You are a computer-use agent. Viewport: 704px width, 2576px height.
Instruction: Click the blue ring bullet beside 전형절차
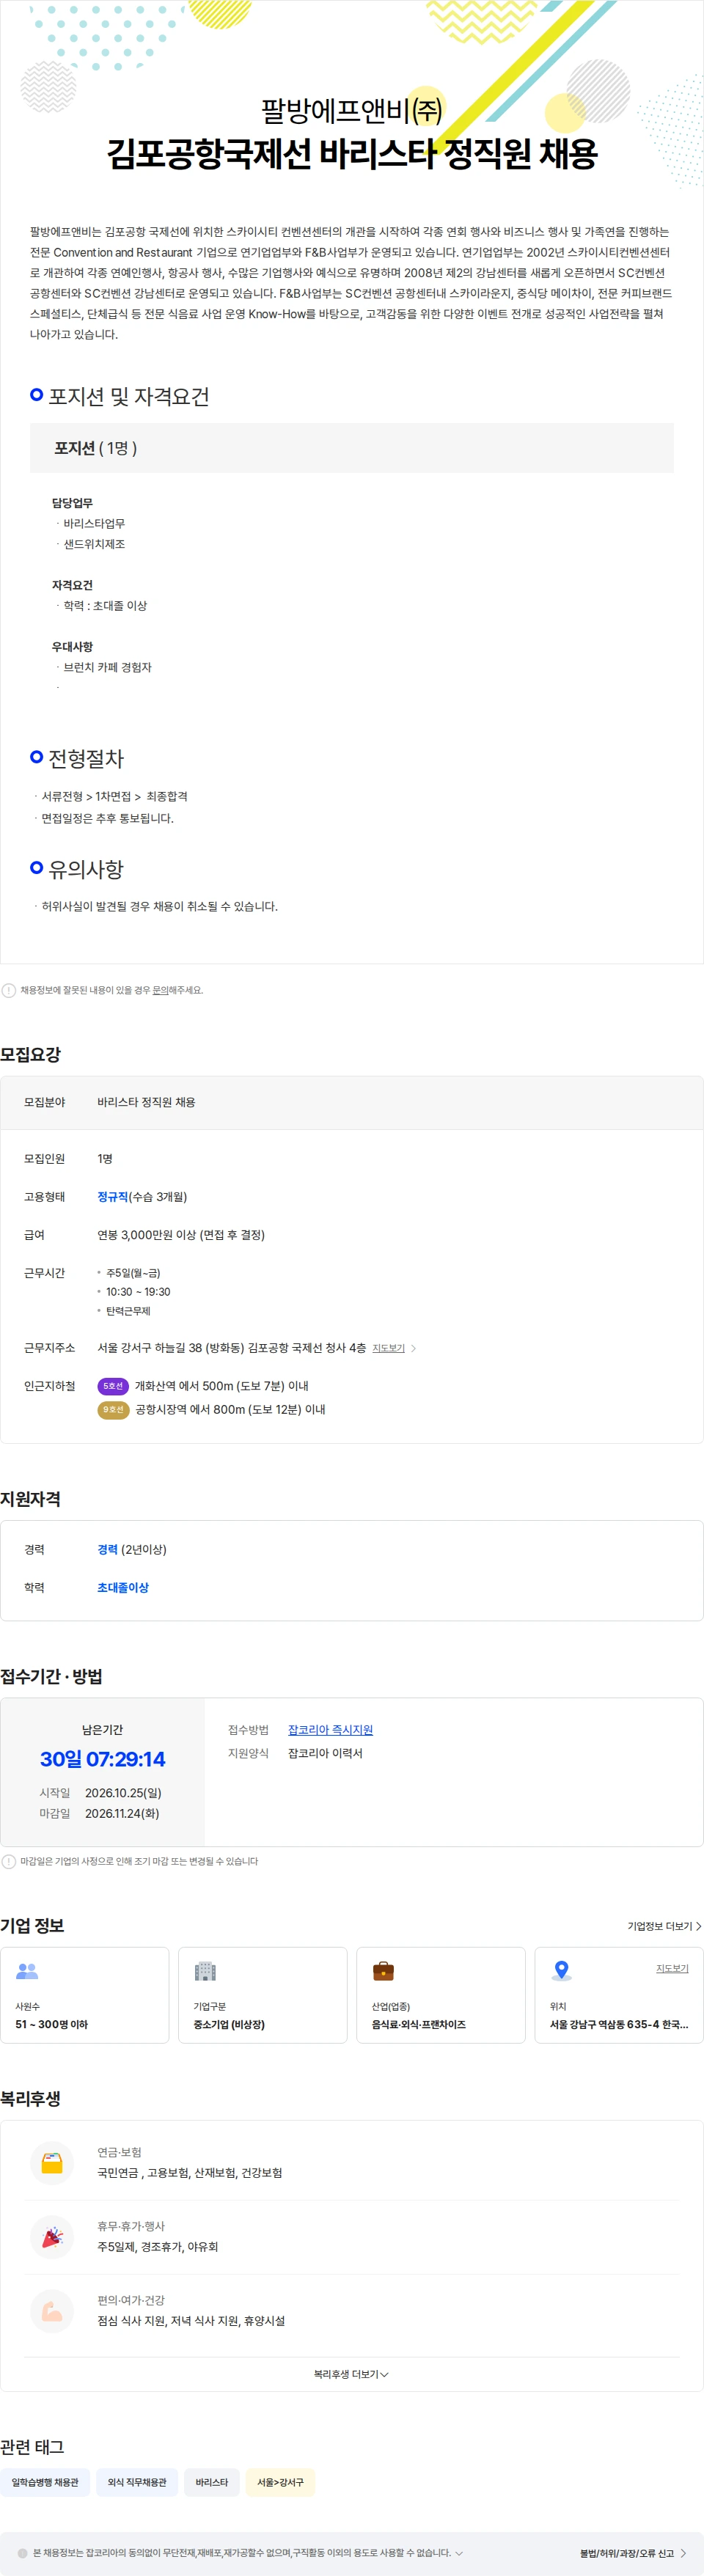point(37,757)
